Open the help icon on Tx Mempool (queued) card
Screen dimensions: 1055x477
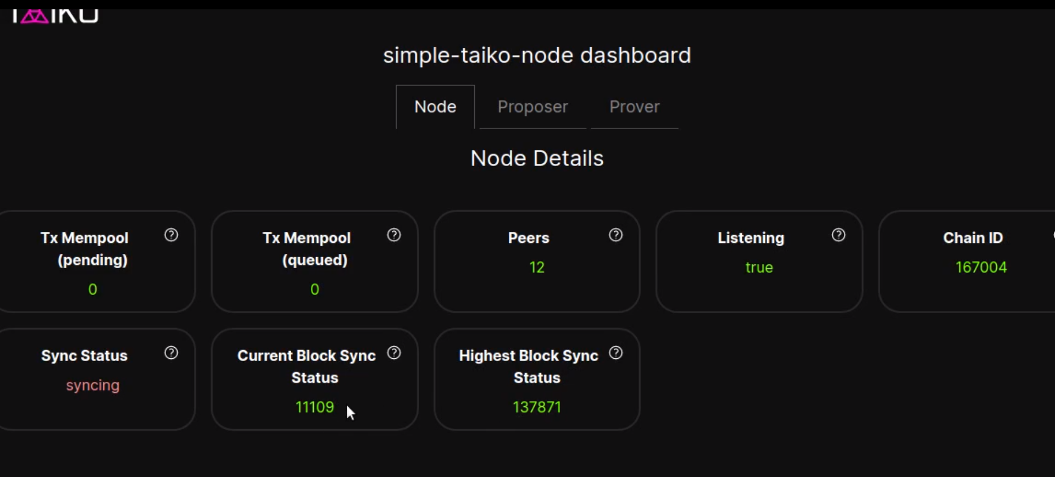point(394,235)
